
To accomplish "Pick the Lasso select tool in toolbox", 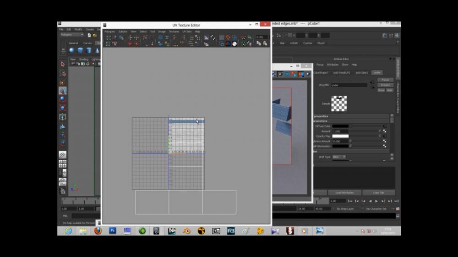I will (62, 73).
